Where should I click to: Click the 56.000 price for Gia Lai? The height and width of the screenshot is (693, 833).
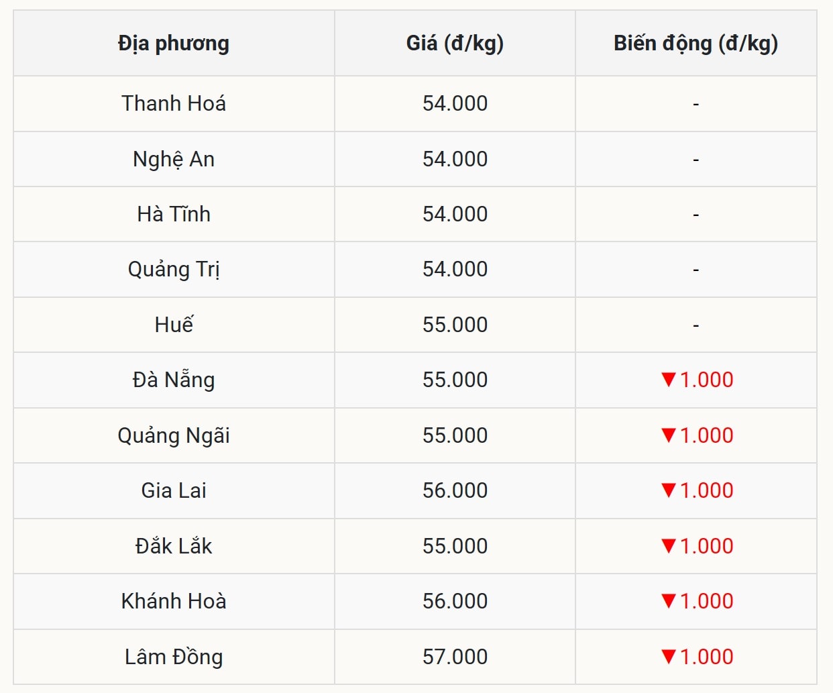coord(455,490)
